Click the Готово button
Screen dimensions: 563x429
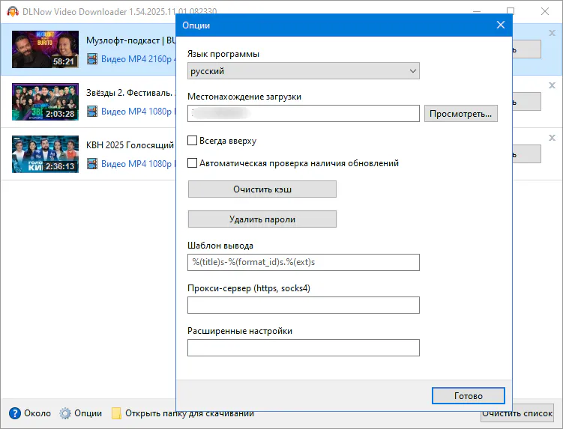point(469,395)
